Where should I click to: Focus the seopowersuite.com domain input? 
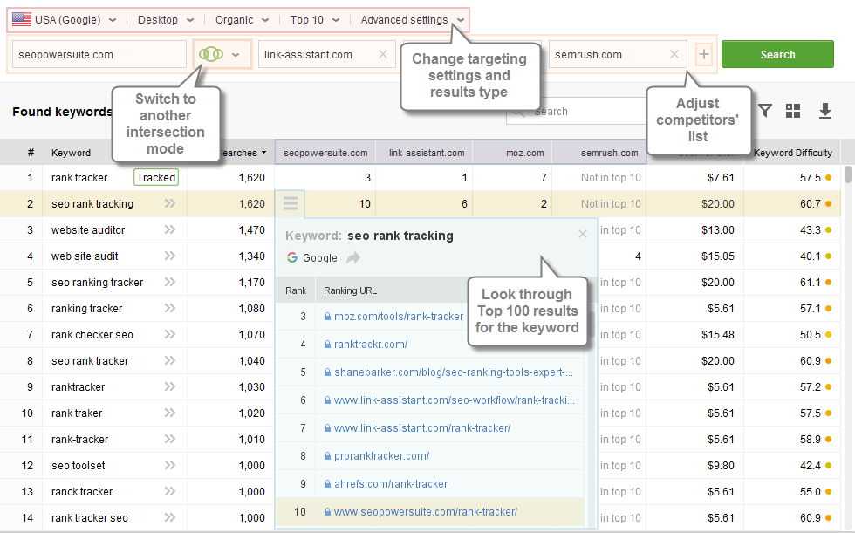[99, 54]
